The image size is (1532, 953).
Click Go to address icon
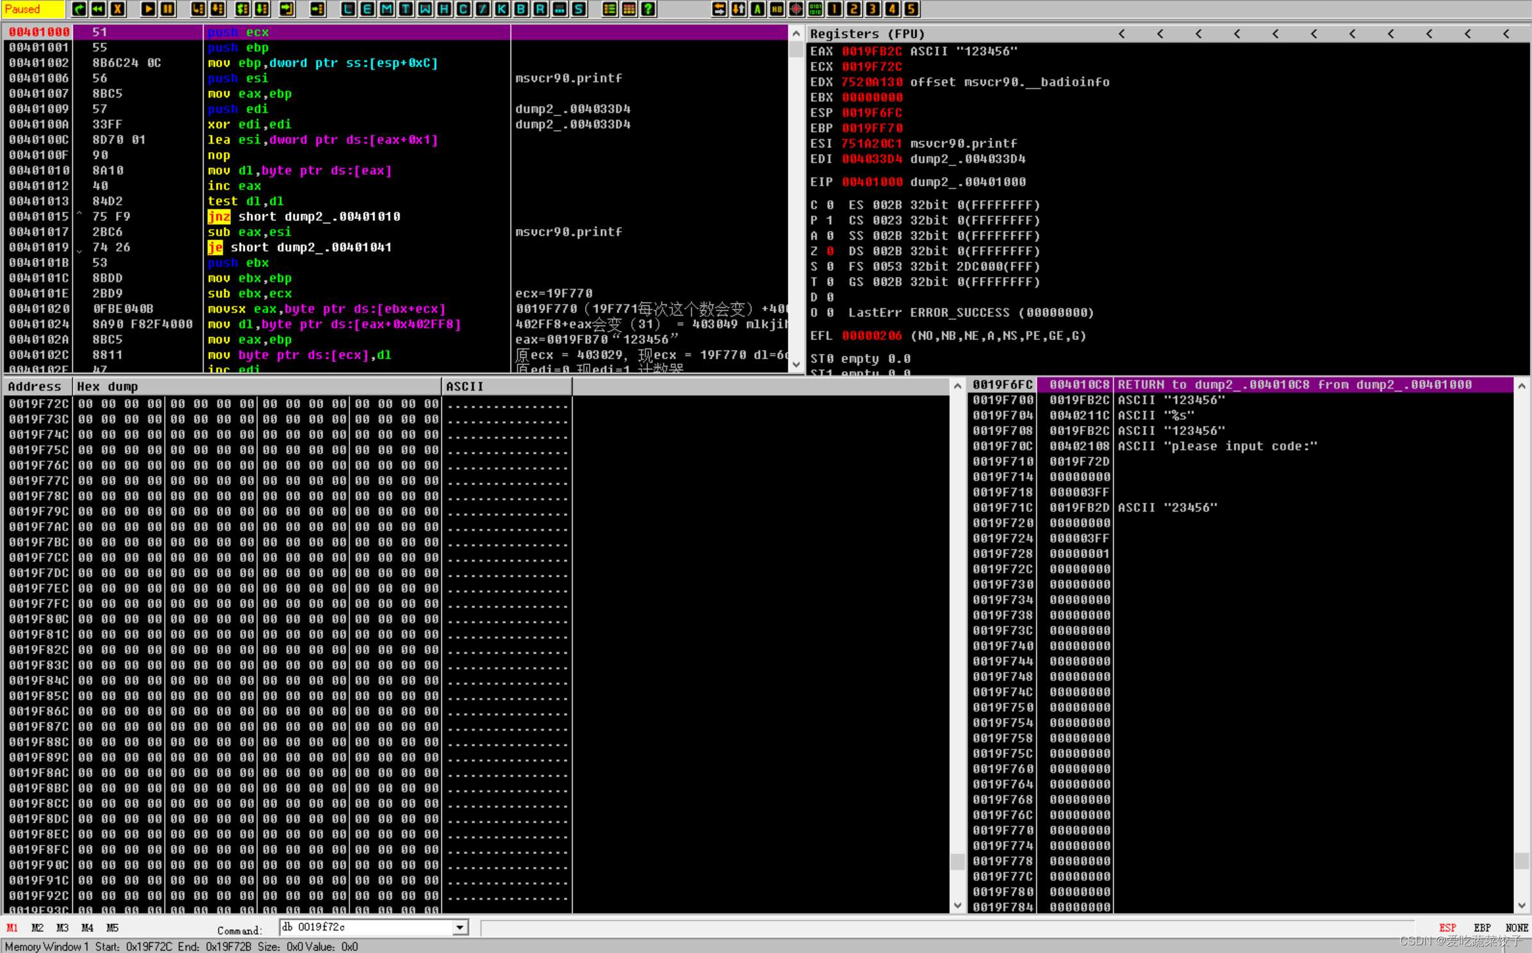317,9
